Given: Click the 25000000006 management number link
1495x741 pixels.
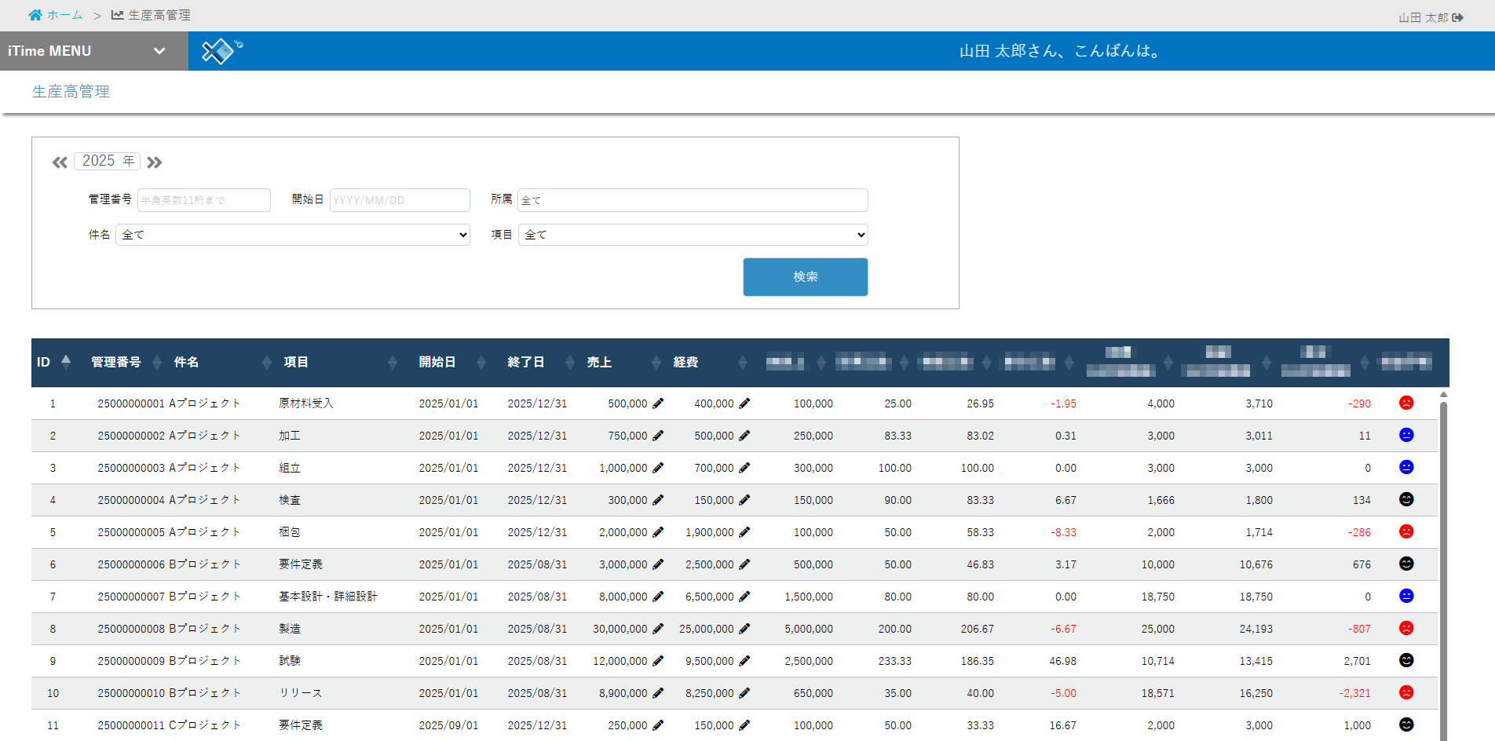Looking at the screenshot, I should pos(130,564).
